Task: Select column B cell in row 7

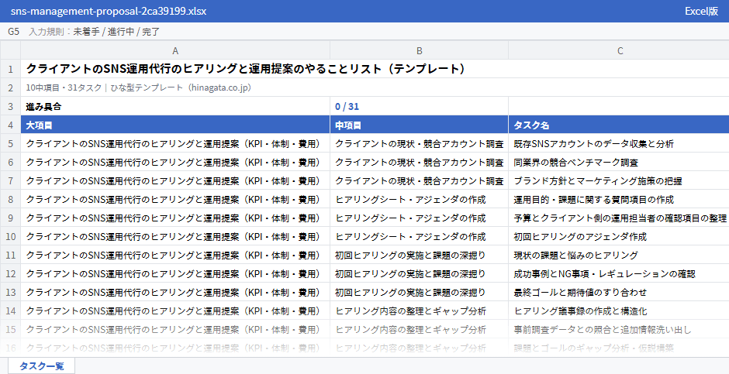Action: coord(419,180)
